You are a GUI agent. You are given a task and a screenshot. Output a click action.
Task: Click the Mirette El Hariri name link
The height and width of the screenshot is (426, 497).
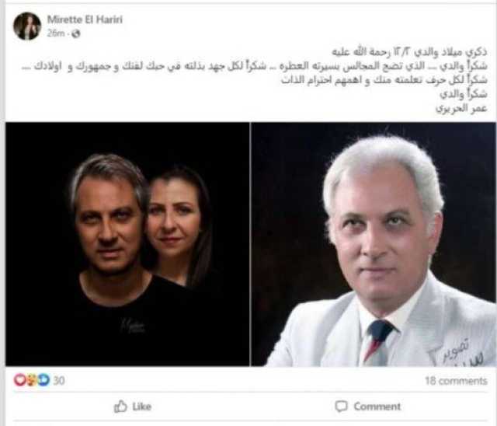(x=85, y=19)
